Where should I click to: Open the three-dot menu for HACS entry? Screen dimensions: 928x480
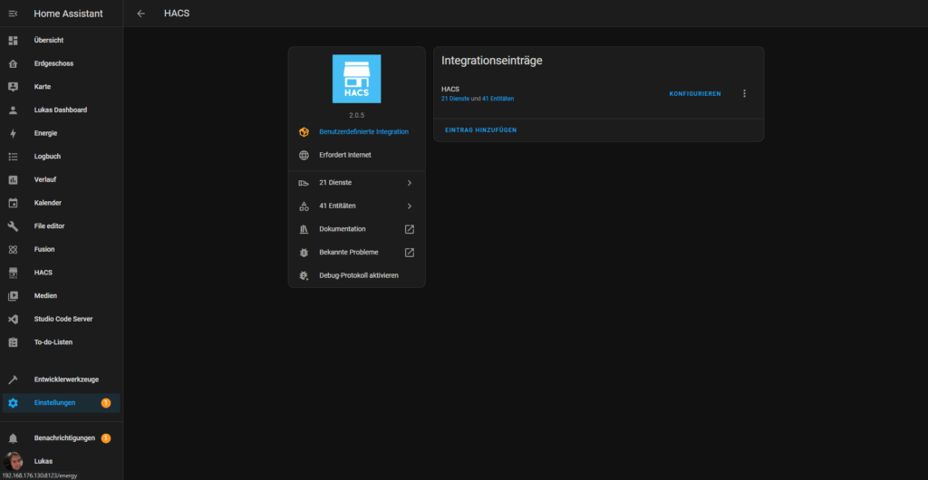tap(745, 93)
